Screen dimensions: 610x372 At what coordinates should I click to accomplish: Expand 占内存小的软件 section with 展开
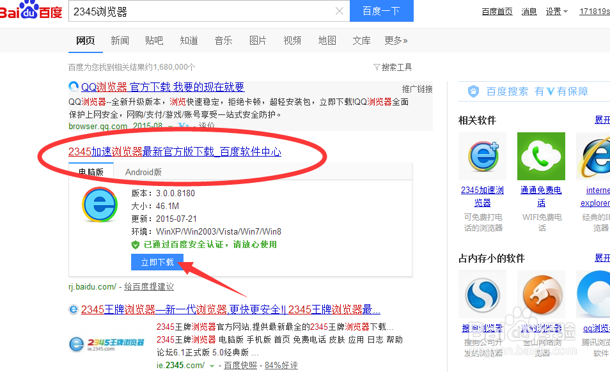tap(602, 258)
